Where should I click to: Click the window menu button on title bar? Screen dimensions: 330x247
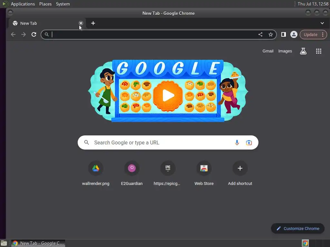click(10, 13)
